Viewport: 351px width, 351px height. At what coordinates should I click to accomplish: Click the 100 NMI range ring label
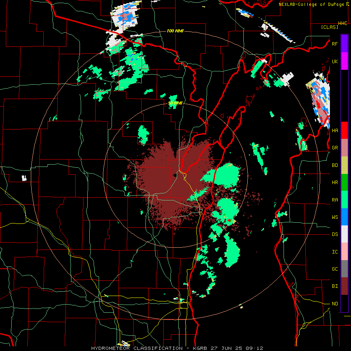point(175,31)
